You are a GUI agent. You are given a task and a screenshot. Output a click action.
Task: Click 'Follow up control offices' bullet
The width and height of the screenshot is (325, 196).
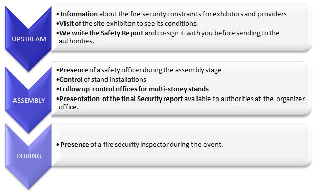coord(133,89)
